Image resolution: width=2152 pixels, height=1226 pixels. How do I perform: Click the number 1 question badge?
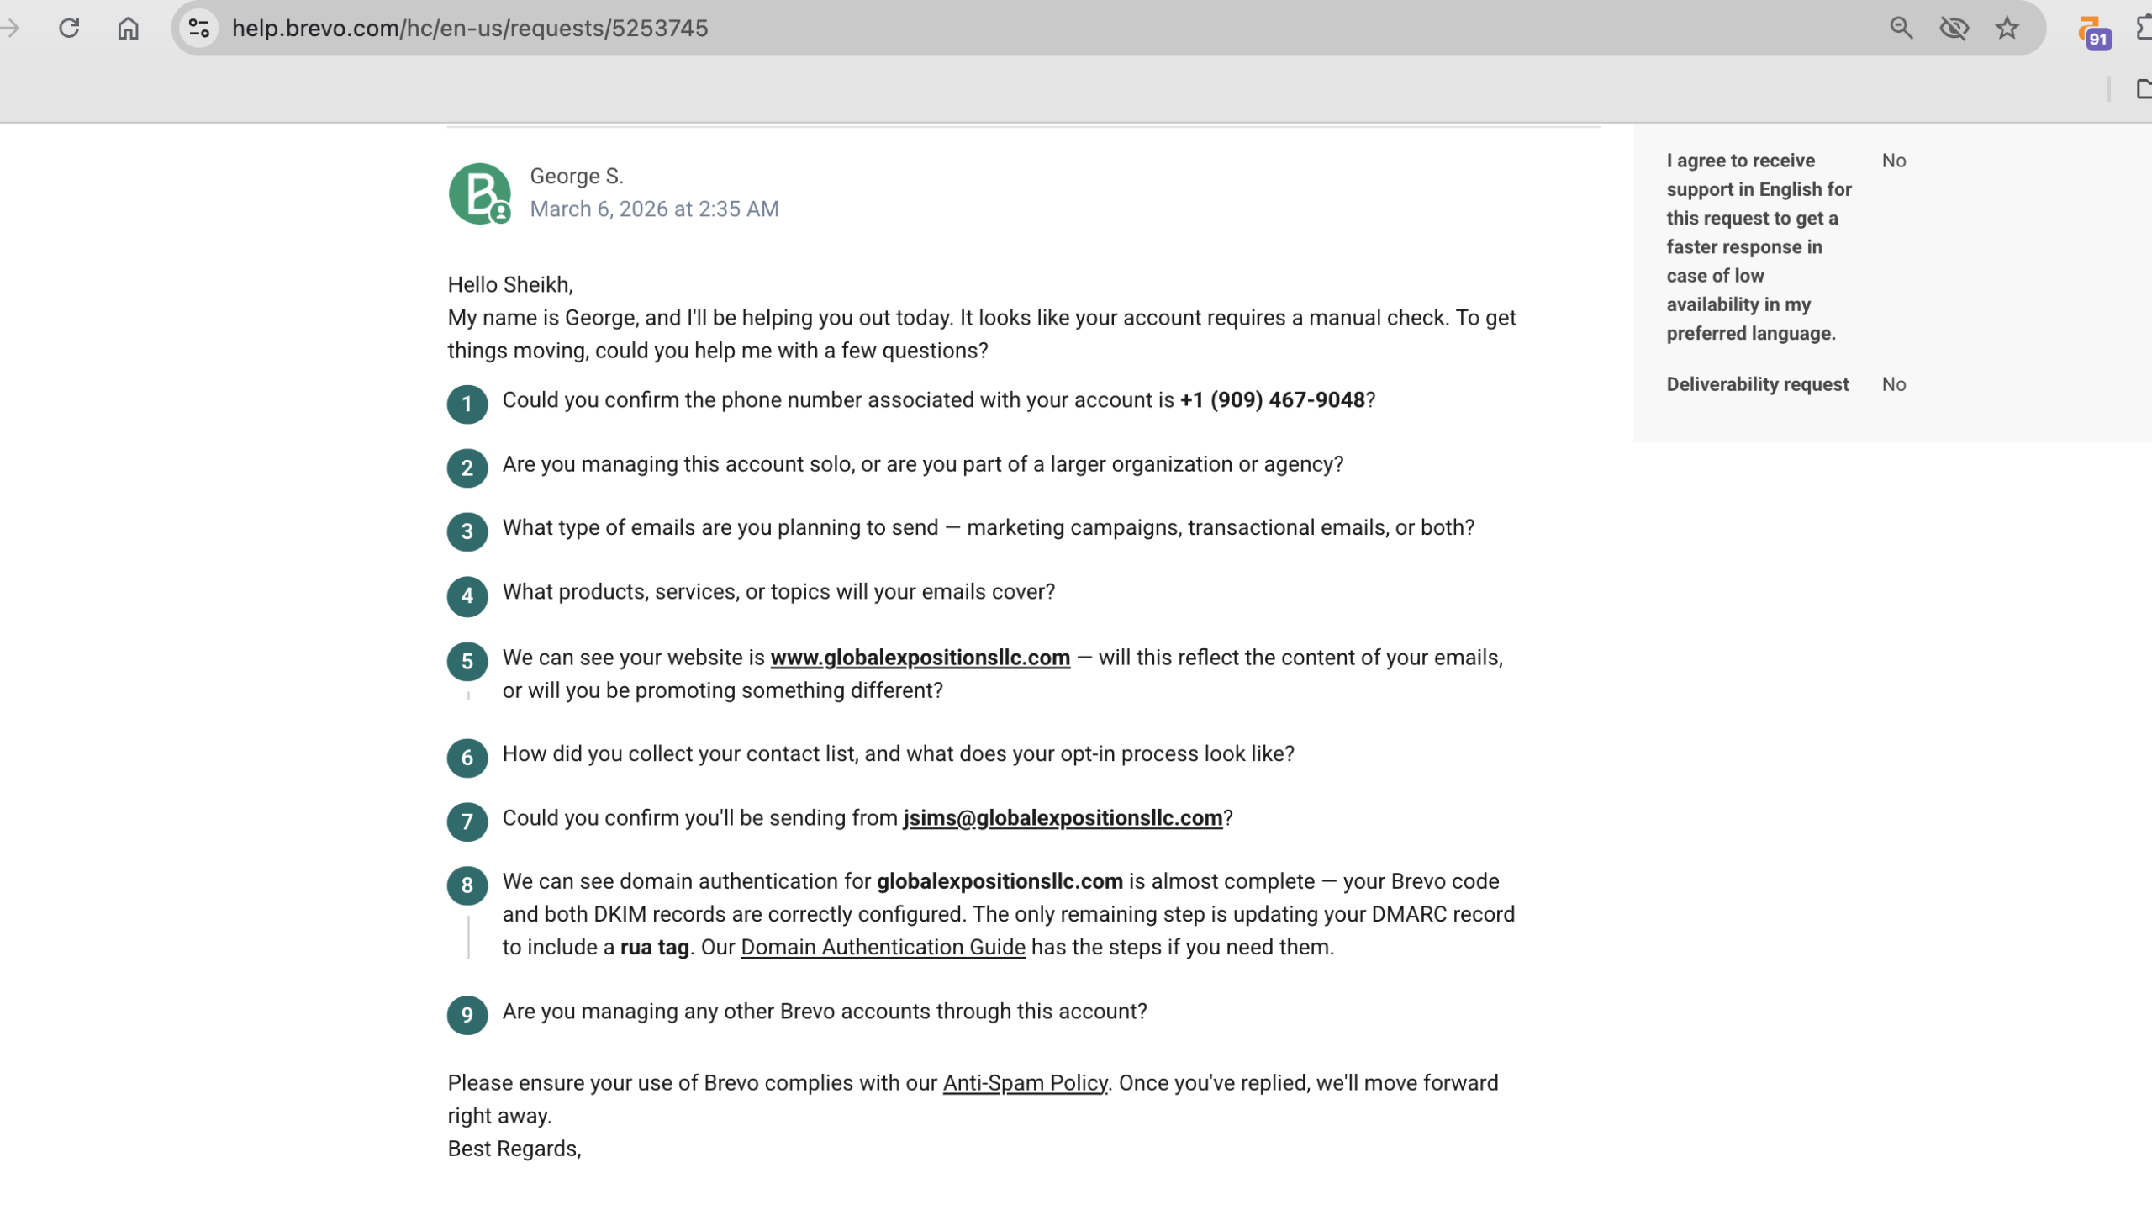tap(467, 404)
